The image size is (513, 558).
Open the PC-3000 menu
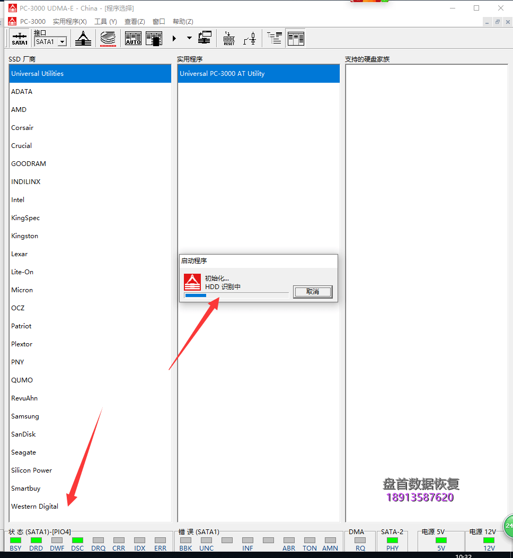pyautogui.click(x=33, y=22)
